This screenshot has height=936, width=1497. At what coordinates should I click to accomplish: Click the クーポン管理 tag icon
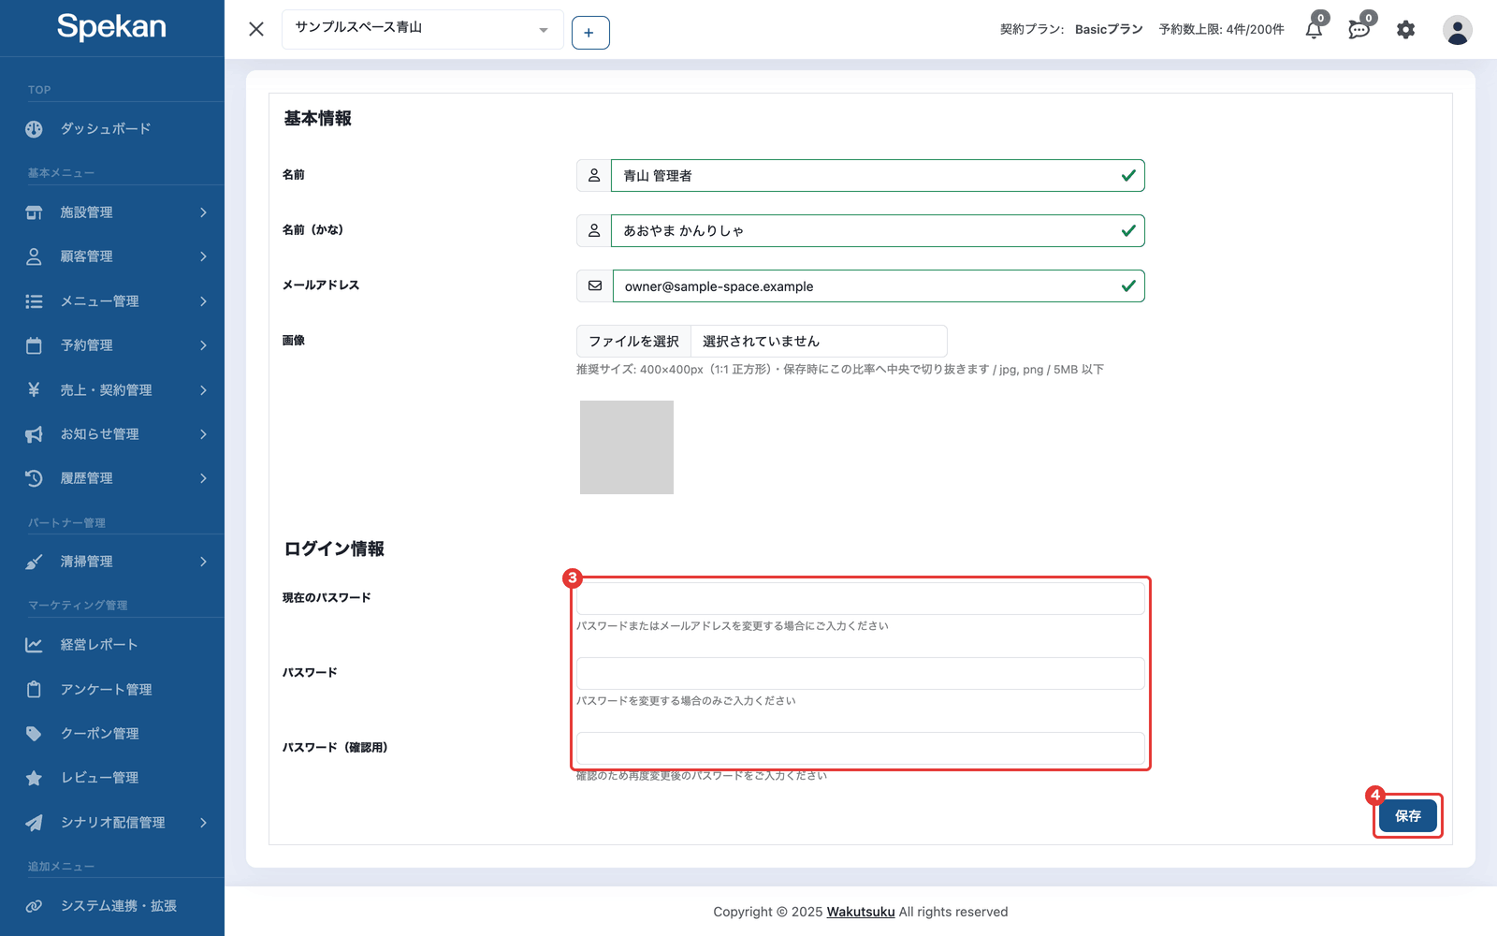(x=34, y=734)
